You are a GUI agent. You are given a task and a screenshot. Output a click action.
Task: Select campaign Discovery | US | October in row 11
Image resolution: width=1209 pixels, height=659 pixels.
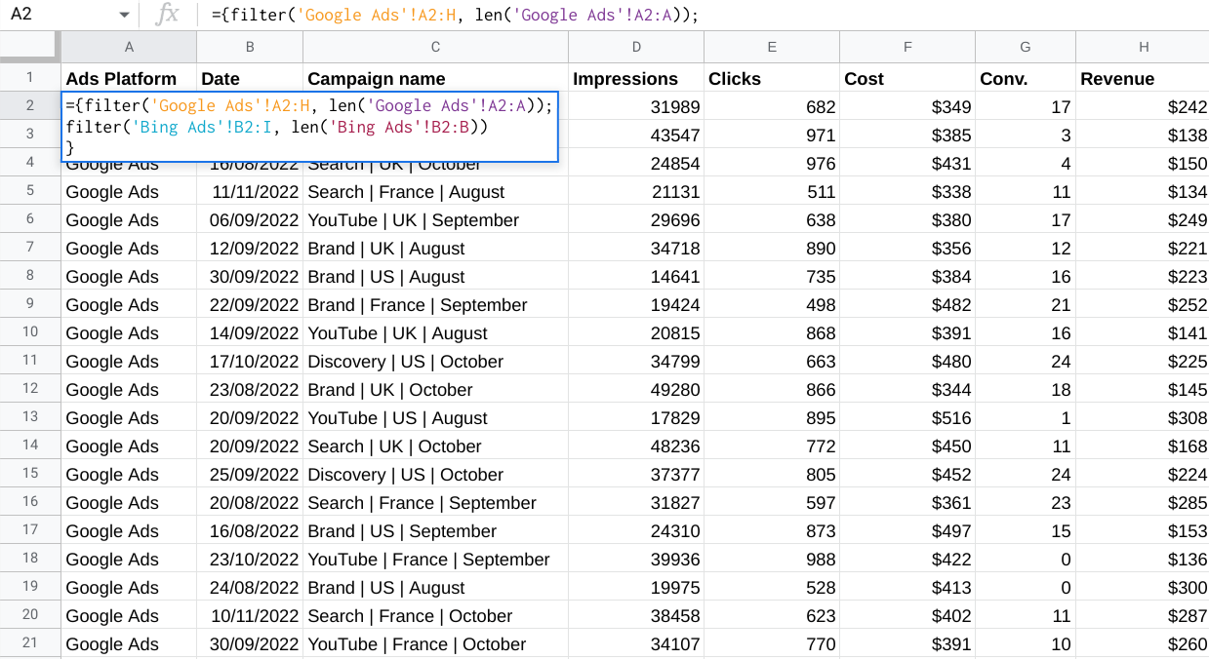(435, 362)
